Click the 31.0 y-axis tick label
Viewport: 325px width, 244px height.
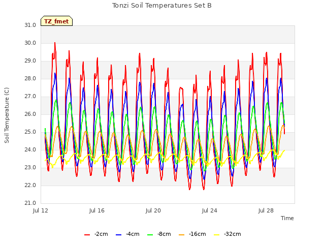pos(30,25)
